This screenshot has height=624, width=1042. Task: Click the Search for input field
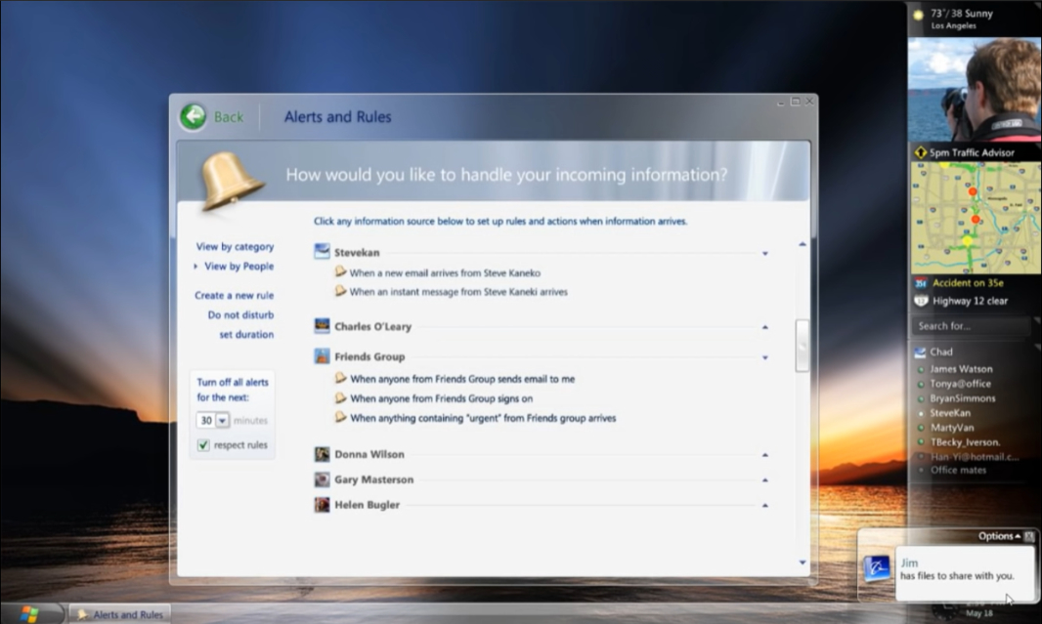968,326
